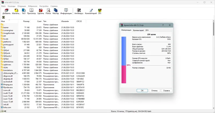Open the Команды menu

12,6
